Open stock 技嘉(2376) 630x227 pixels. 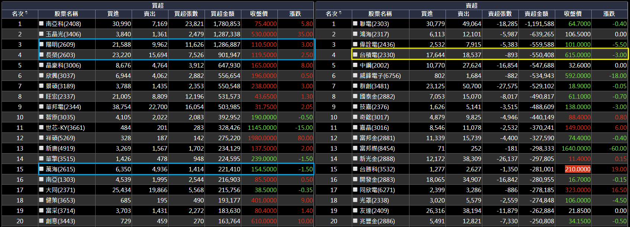[x=374, y=107]
